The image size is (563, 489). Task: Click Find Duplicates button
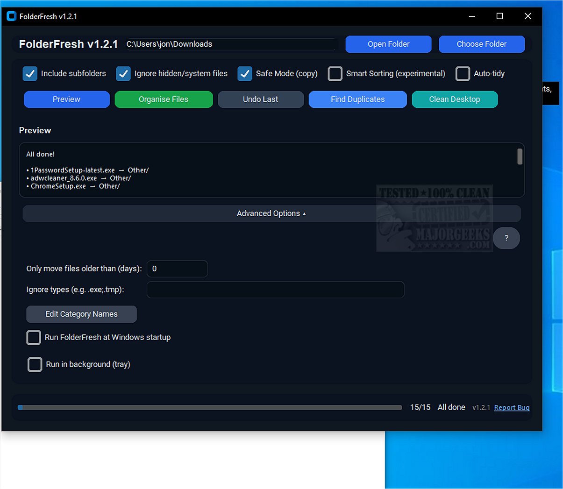[358, 99]
